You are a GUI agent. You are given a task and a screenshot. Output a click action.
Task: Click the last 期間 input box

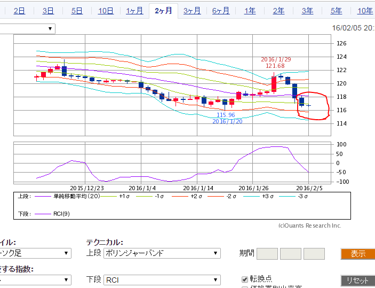[314, 254]
